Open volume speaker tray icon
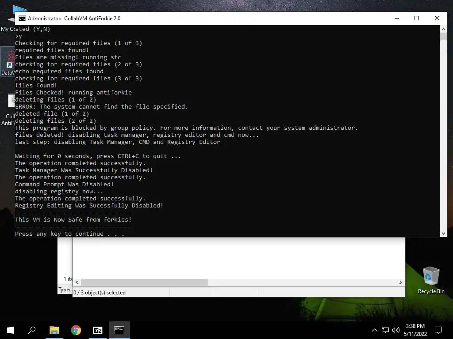Viewport: 453px width, 339px height. [x=396, y=330]
